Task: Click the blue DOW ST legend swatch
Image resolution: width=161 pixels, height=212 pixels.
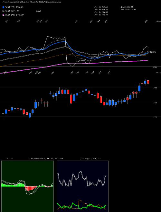Action: [x=3, y=7]
